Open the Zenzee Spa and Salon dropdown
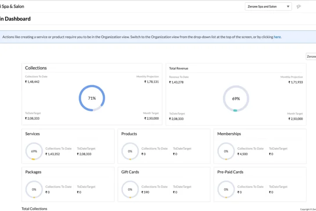 click(x=268, y=7)
